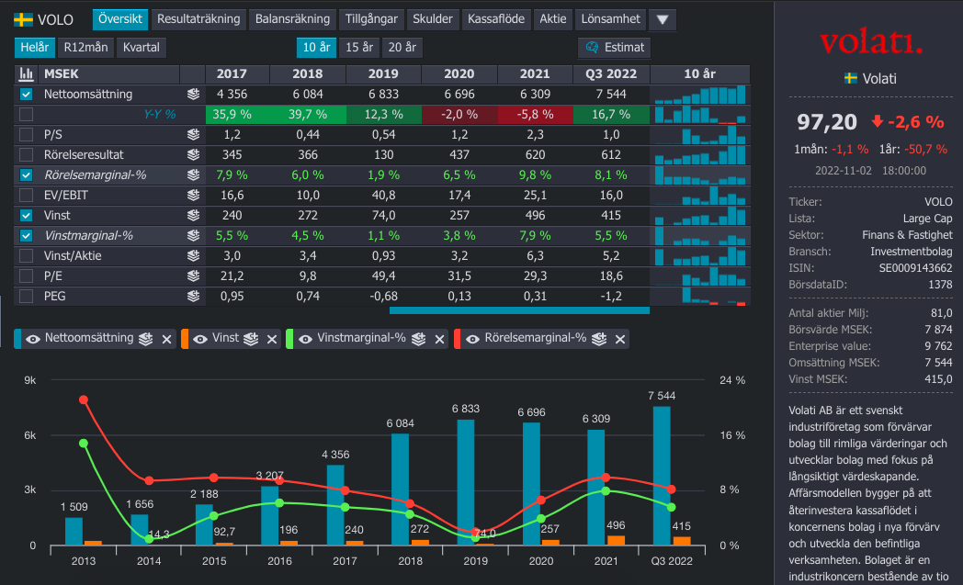This screenshot has width=963, height=585.
Task: Click the layers icon on the P/E row
Action: (193, 276)
